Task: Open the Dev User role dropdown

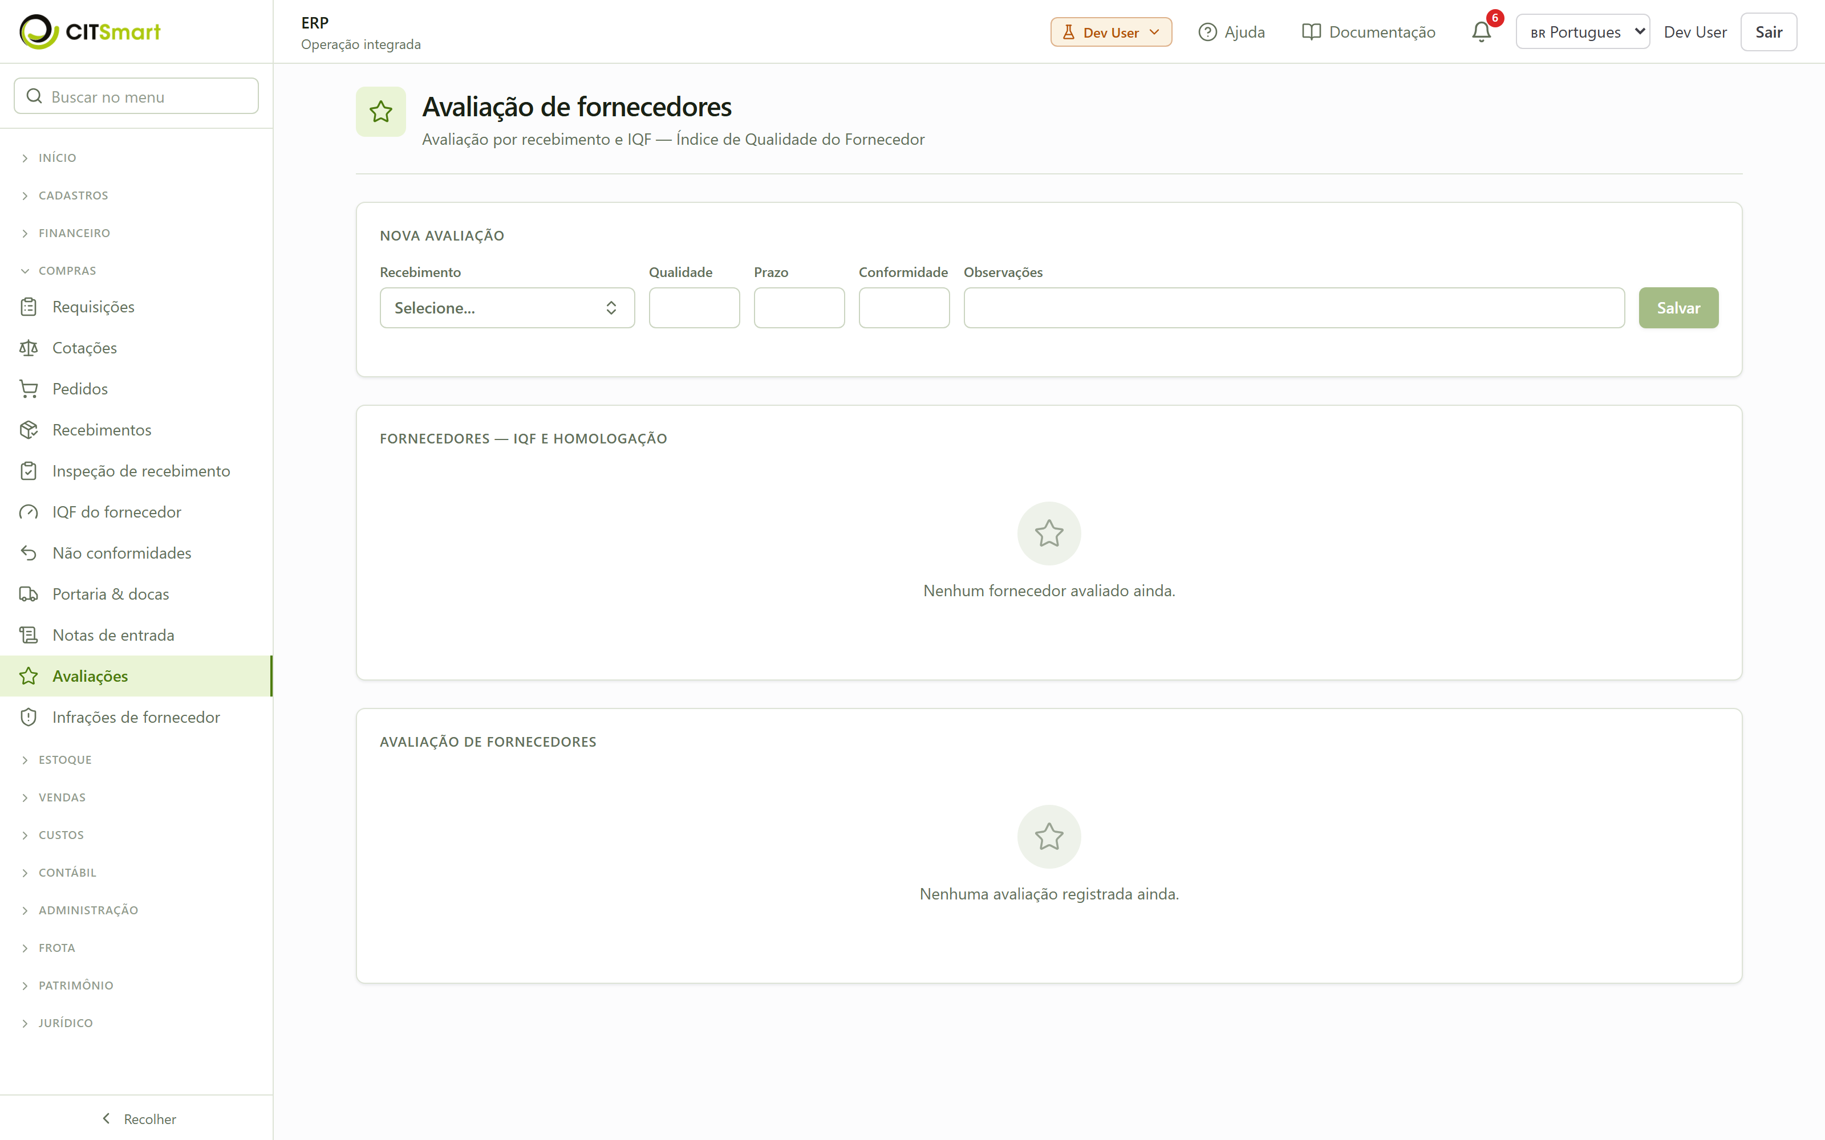Action: [1111, 32]
